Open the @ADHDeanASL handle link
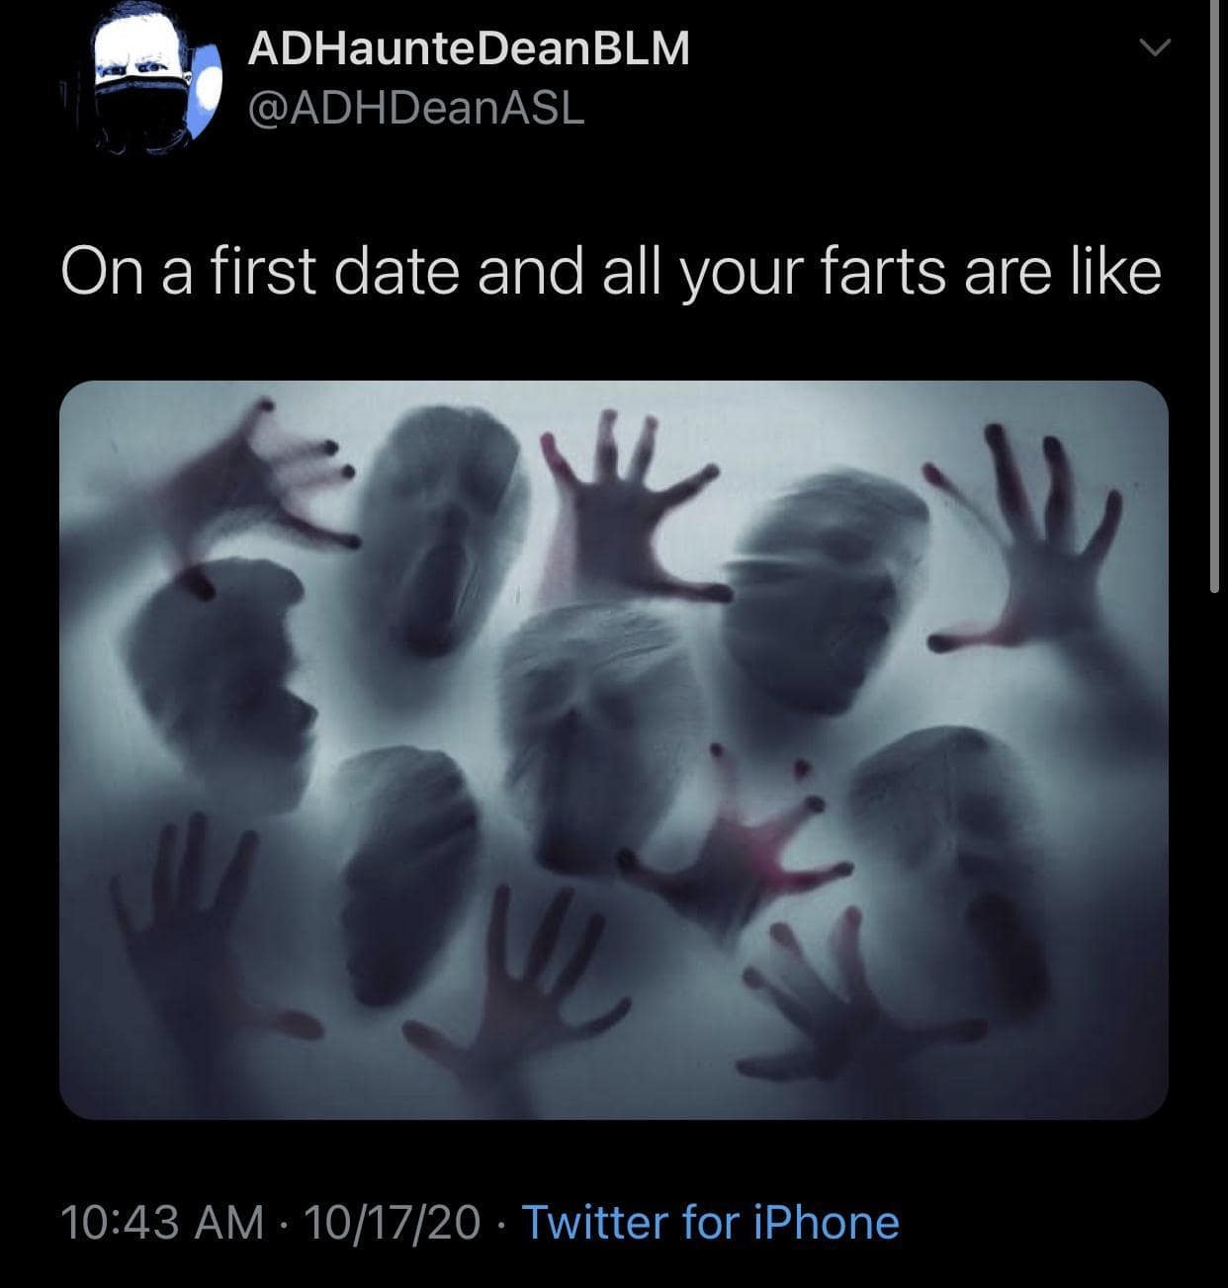The width and height of the screenshot is (1228, 1288). [x=415, y=108]
